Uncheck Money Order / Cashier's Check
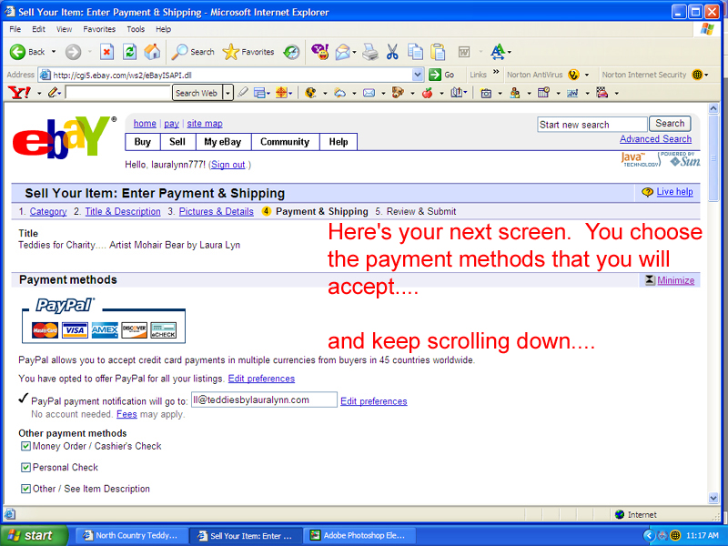Viewport: 728px width, 546px height. point(25,447)
